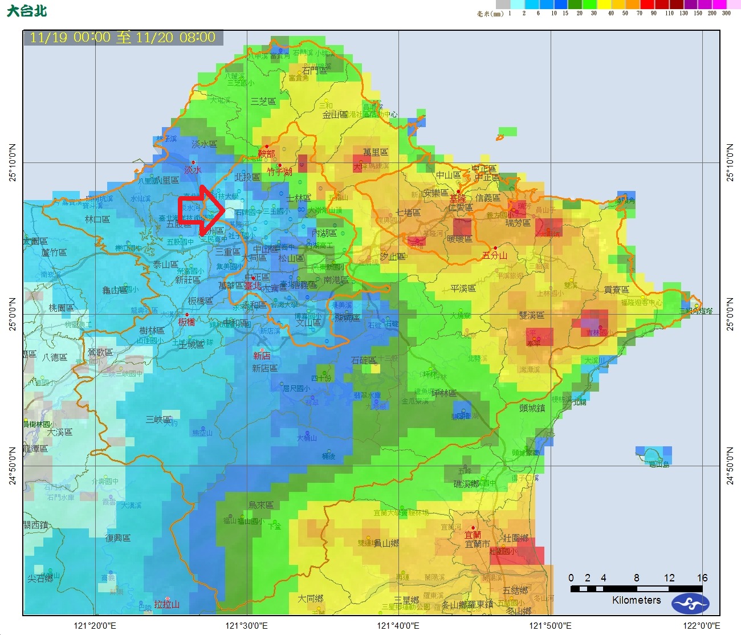The width and height of the screenshot is (741, 635).
Task: Select the red 鞍部 station dot
Action: [x=266, y=146]
